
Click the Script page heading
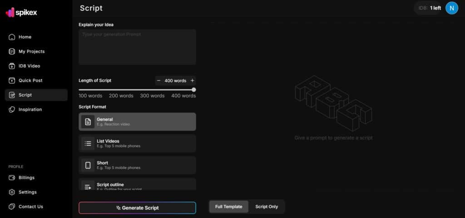click(91, 8)
